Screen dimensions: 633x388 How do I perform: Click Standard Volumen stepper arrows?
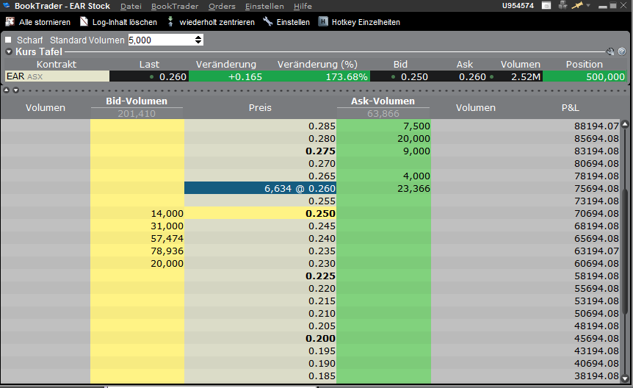click(x=198, y=40)
